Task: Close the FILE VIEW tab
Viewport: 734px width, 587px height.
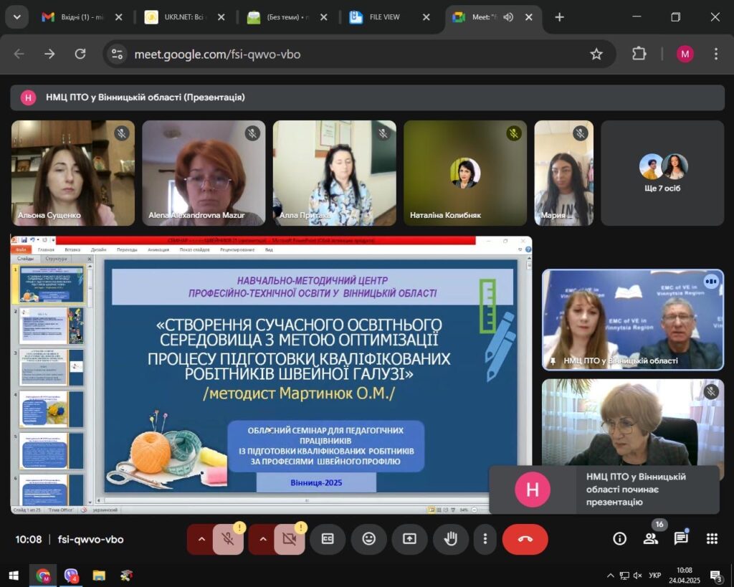Action: pyautogui.click(x=426, y=17)
